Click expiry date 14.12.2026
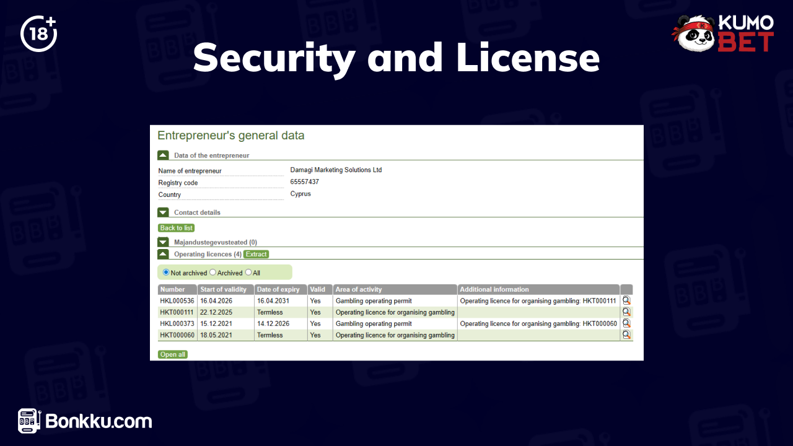Screen dimensions: 793x446 click(273, 323)
